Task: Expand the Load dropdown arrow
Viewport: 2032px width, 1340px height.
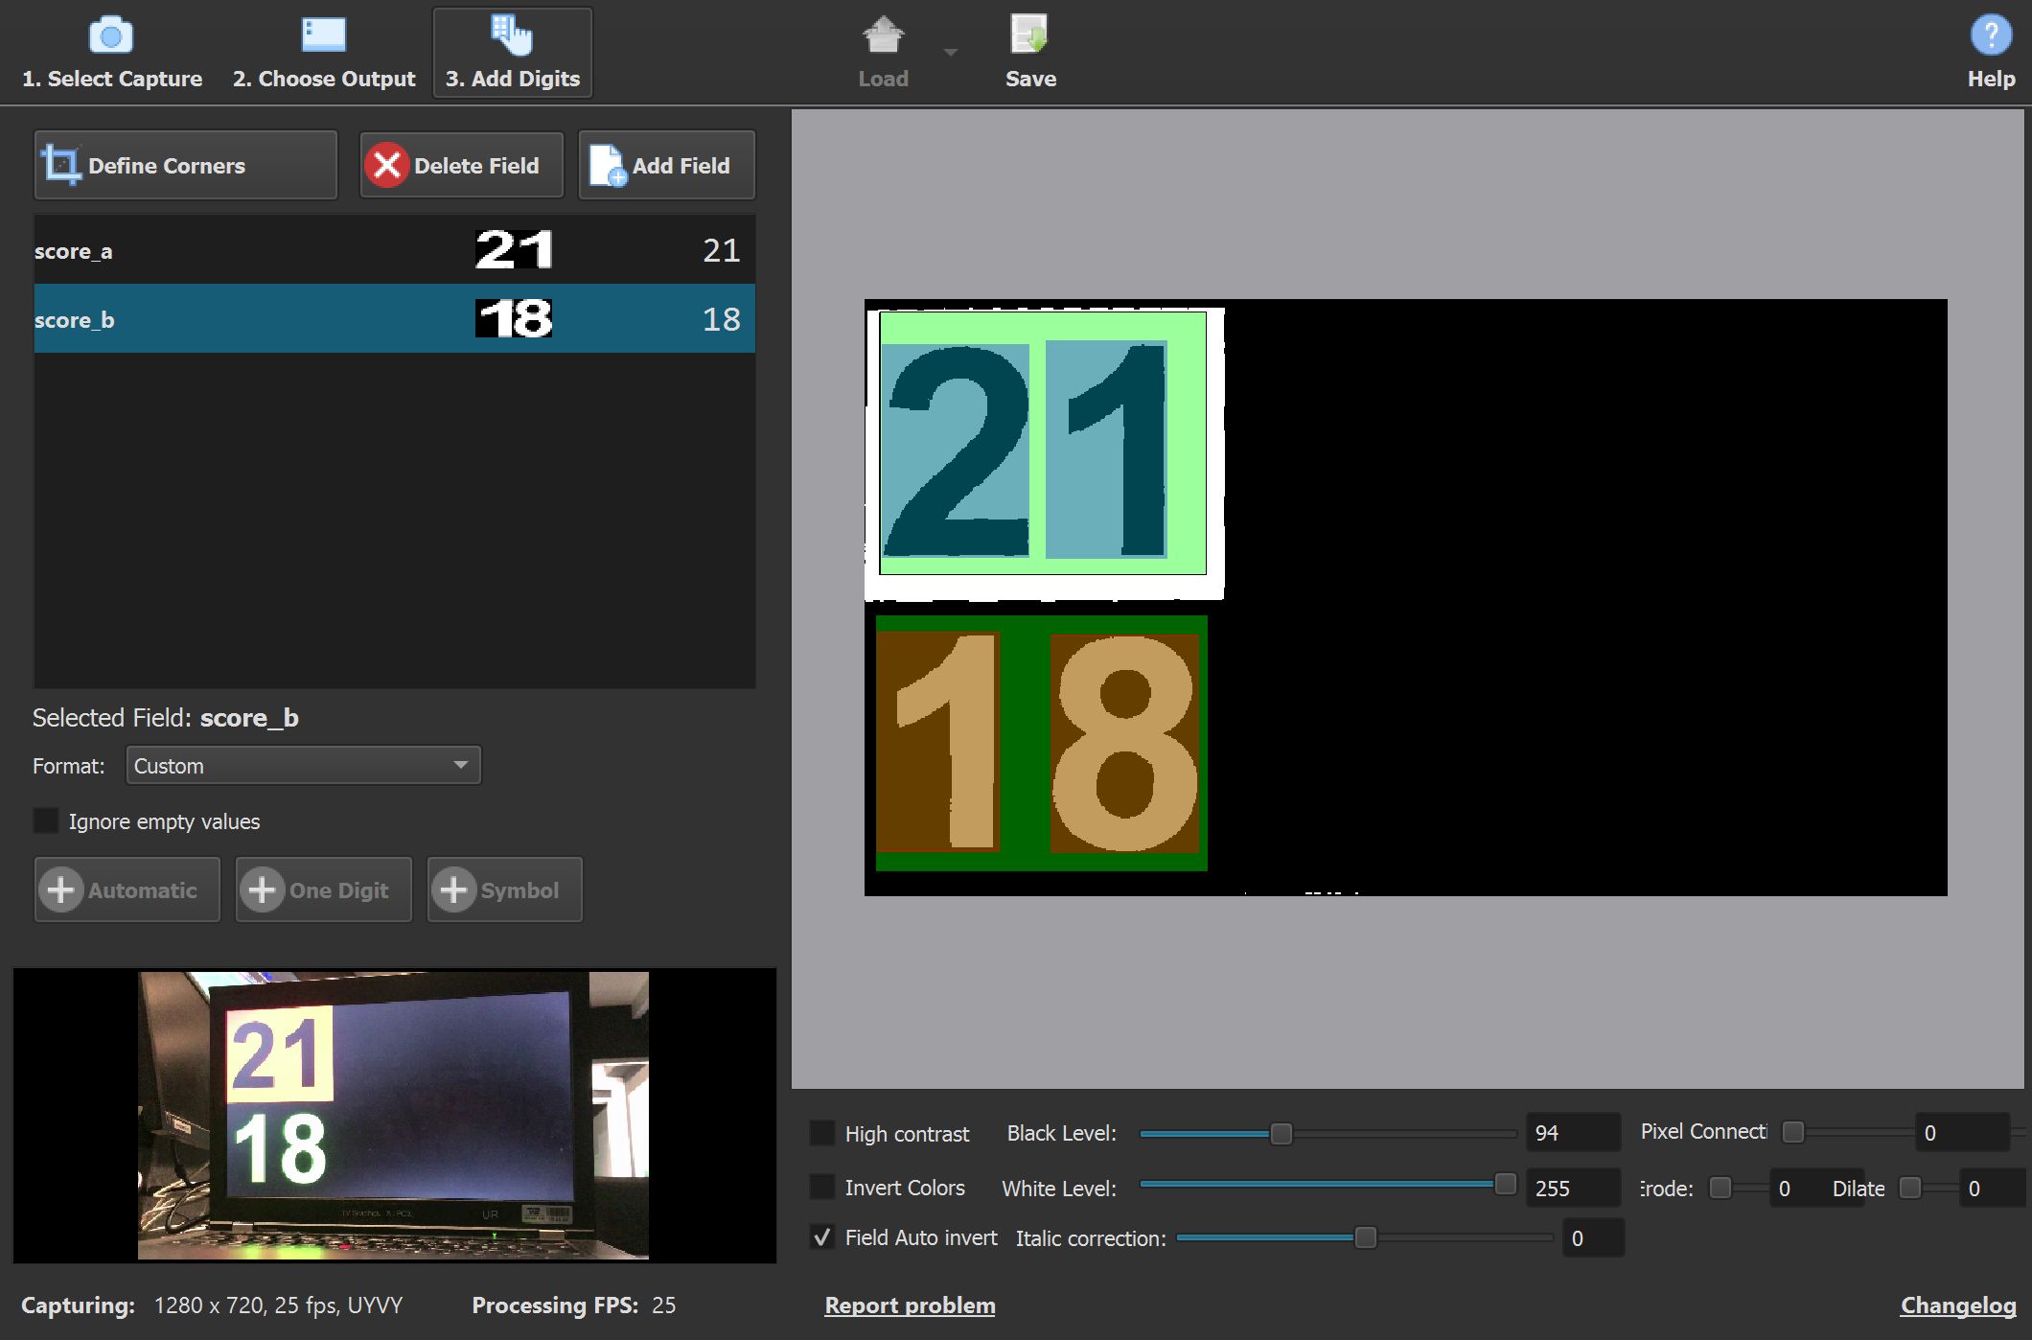Action: click(x=950, y=52)
